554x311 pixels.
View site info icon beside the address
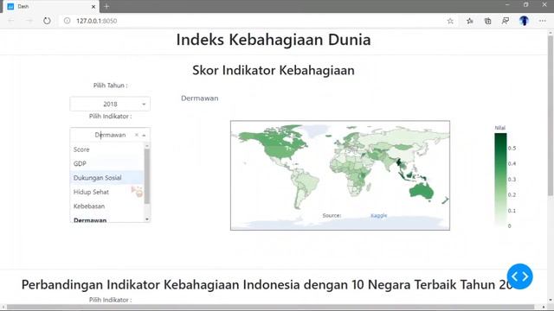click(67, 21)
